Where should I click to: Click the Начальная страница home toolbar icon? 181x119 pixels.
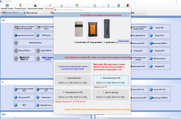pos(7,5)
